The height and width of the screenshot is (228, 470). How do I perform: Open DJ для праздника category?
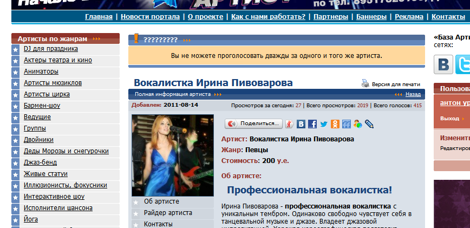coord(51,49)
